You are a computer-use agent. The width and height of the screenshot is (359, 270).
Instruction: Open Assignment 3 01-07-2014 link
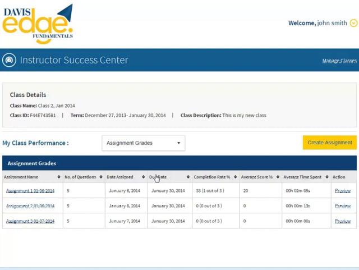click(30, 221)
